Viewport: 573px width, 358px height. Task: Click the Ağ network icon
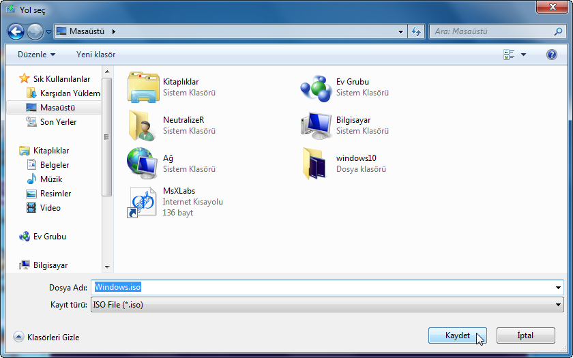pos(143,163)
